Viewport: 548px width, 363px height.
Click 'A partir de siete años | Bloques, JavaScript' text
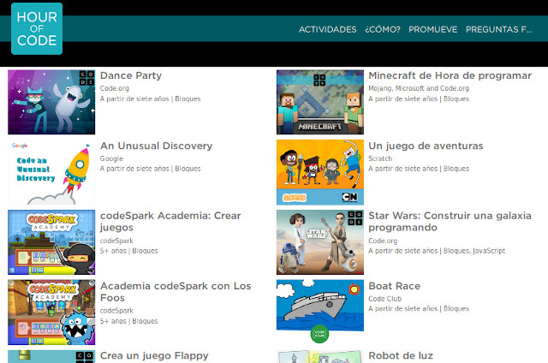tap(437, 251)
